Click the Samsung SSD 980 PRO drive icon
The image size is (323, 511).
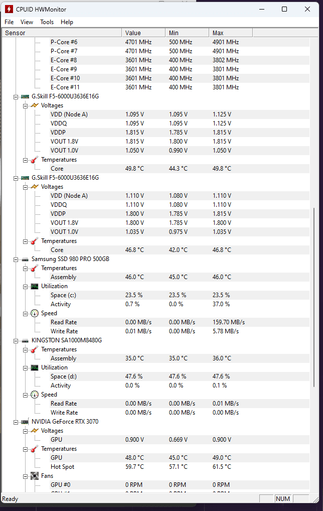click(x=25, y=260)
